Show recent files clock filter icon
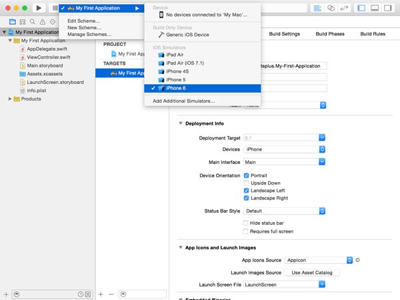 point(81,295)
